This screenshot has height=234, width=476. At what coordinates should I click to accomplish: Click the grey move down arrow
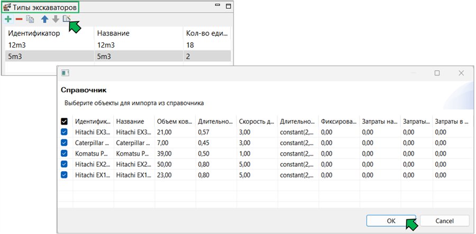coord(55,20)
